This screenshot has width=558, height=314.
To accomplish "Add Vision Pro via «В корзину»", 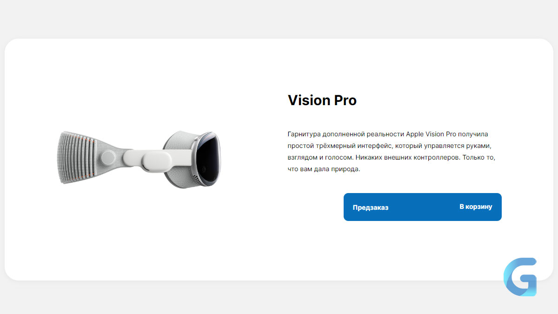I will click(x=476, y=207).
